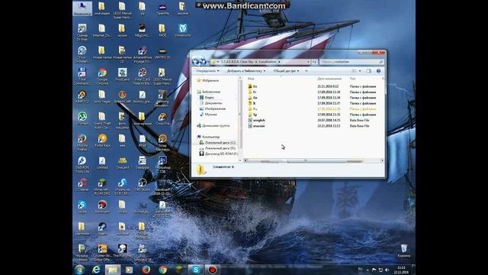Open the Share with (Общий доступ) dropdown

[286, 71]
